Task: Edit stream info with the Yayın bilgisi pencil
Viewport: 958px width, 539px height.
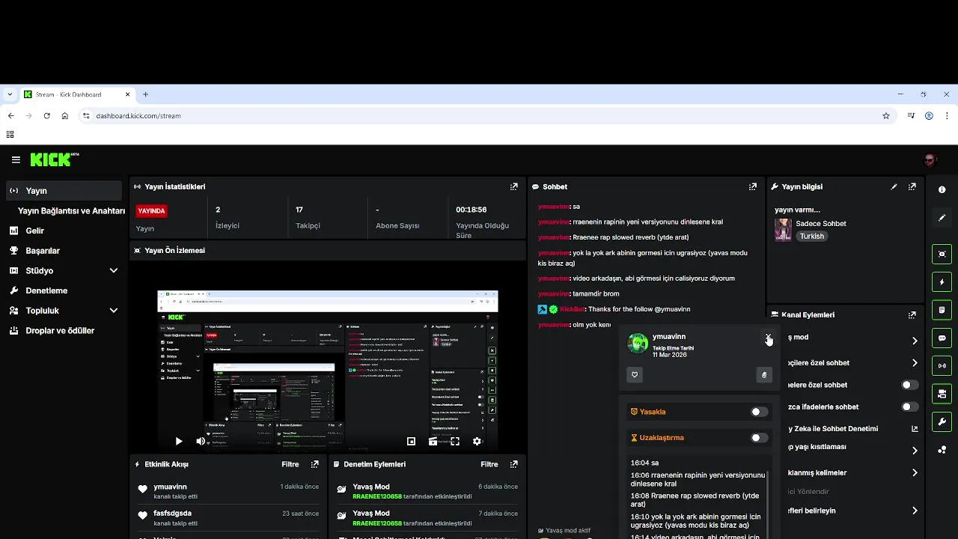Action: click(894, 186)
